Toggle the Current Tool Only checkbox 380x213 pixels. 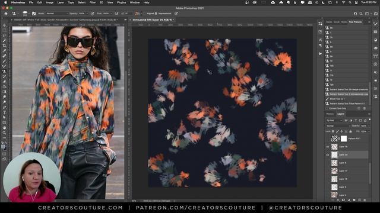click(327, 108)
